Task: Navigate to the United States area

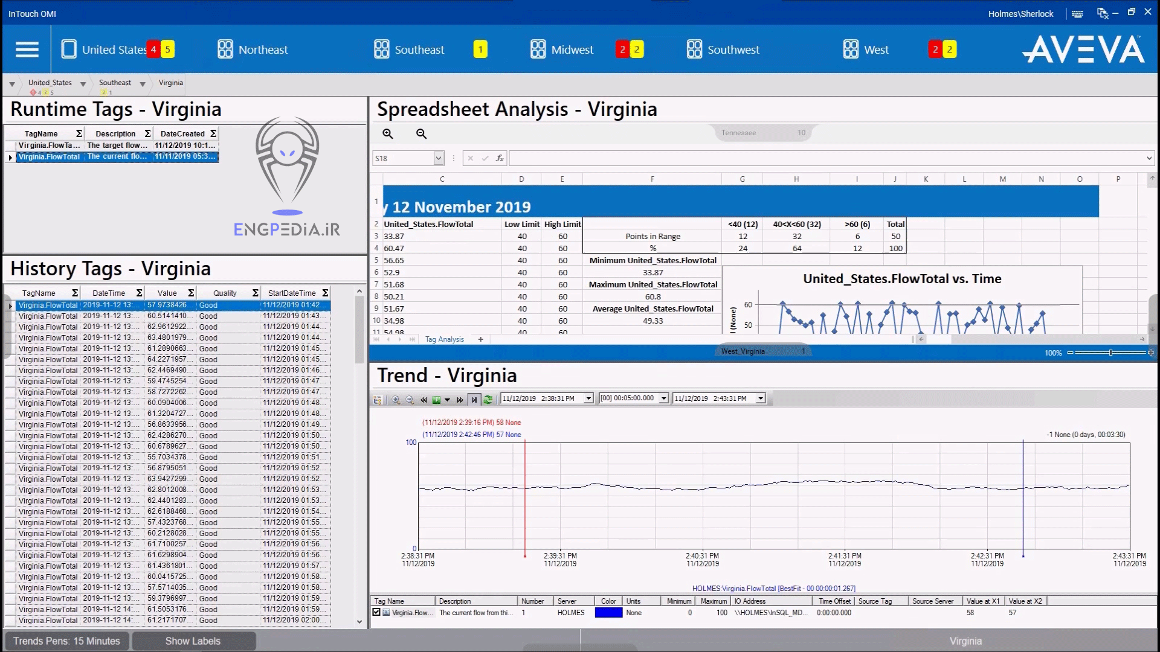Action: tap(106, 50)
